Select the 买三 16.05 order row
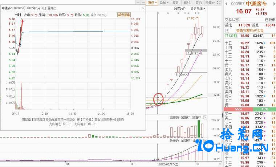This screenshot has width=276, height=167. [x=250, y=123]
